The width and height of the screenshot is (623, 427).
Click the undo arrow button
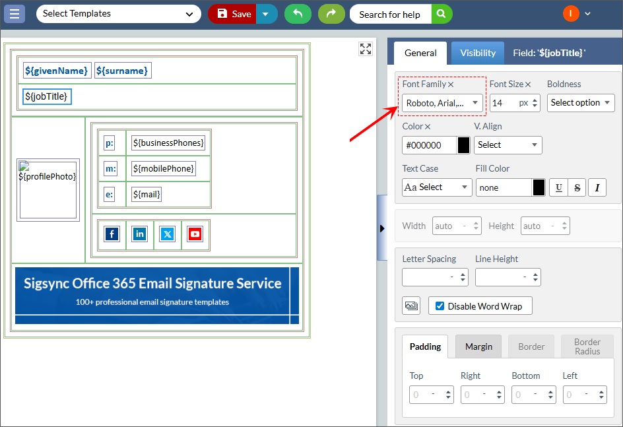click(298, 14)
